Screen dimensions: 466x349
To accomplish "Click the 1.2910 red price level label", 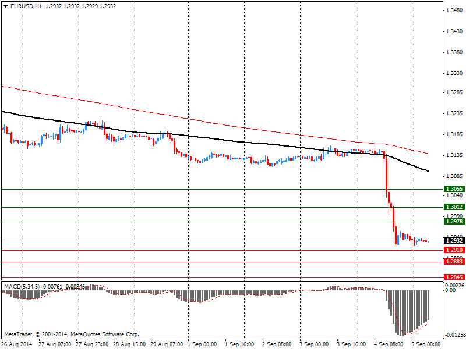I will tap(454, 250).
